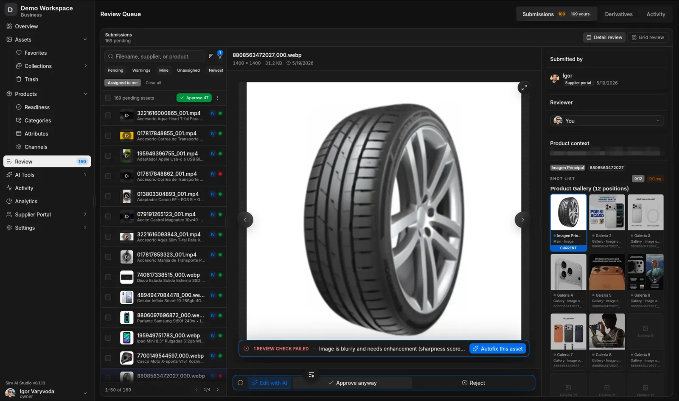
Task: Click Clear all filters
Action: coord(153,83)
